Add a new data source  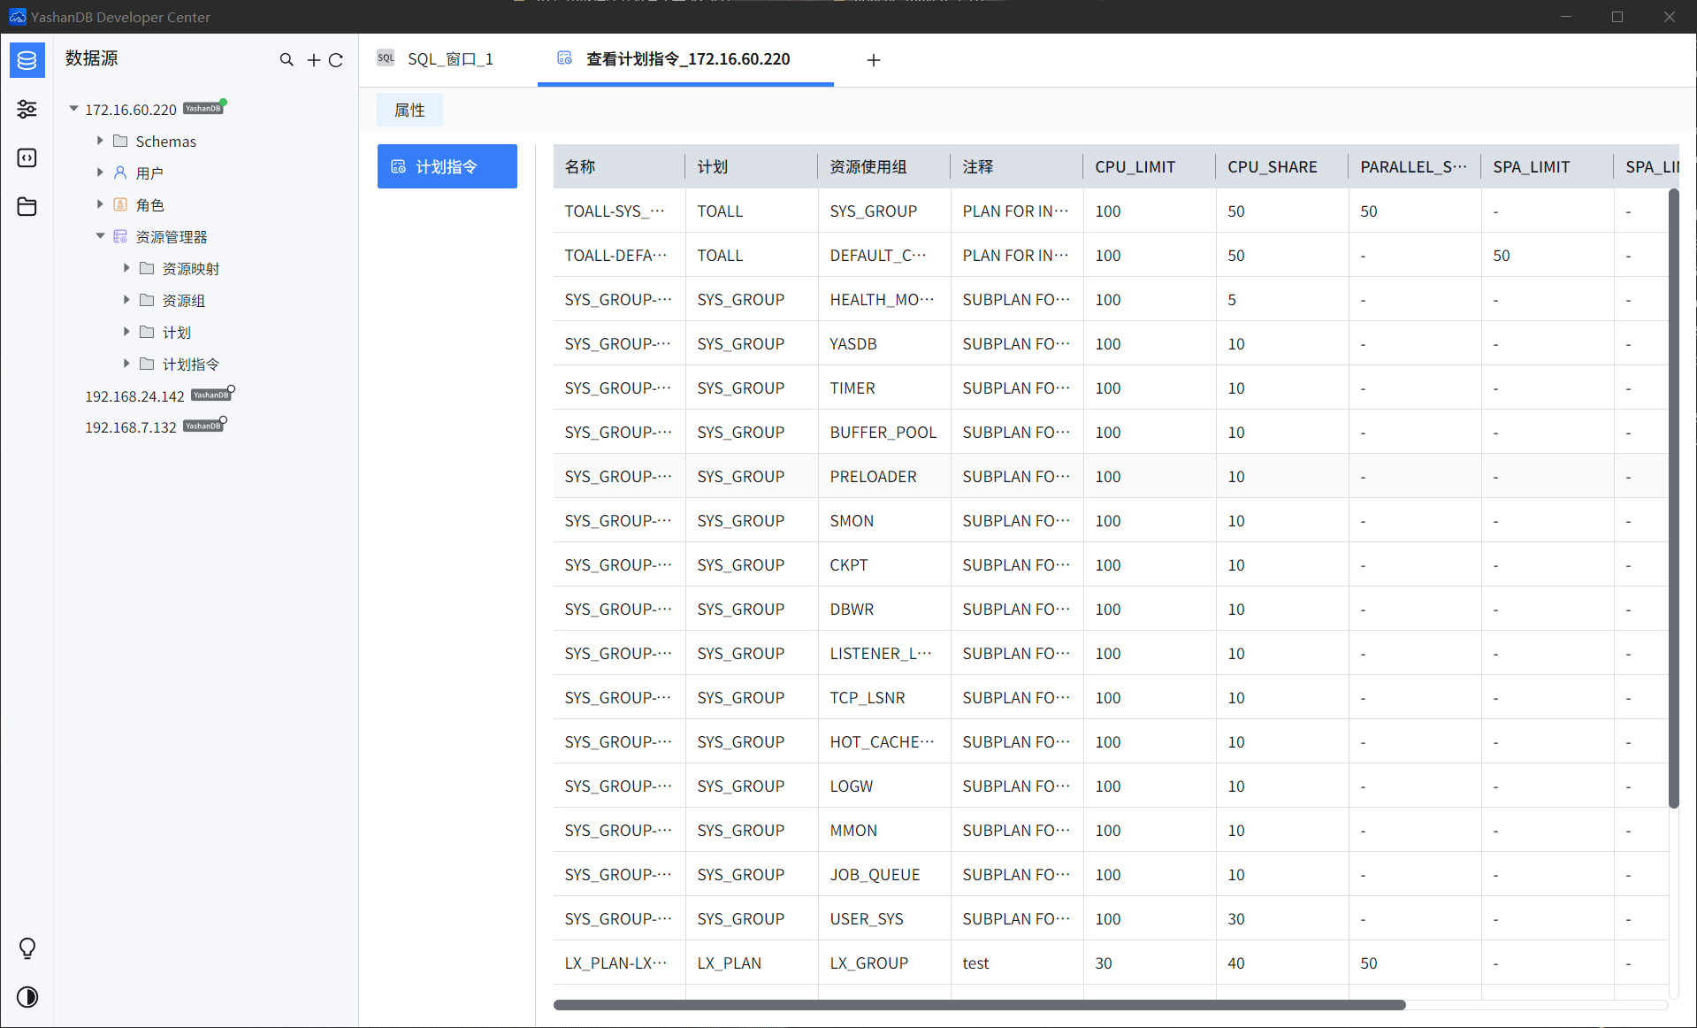tap(314, 60)
